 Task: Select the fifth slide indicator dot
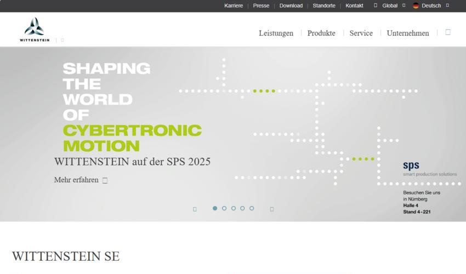[252, 208]
